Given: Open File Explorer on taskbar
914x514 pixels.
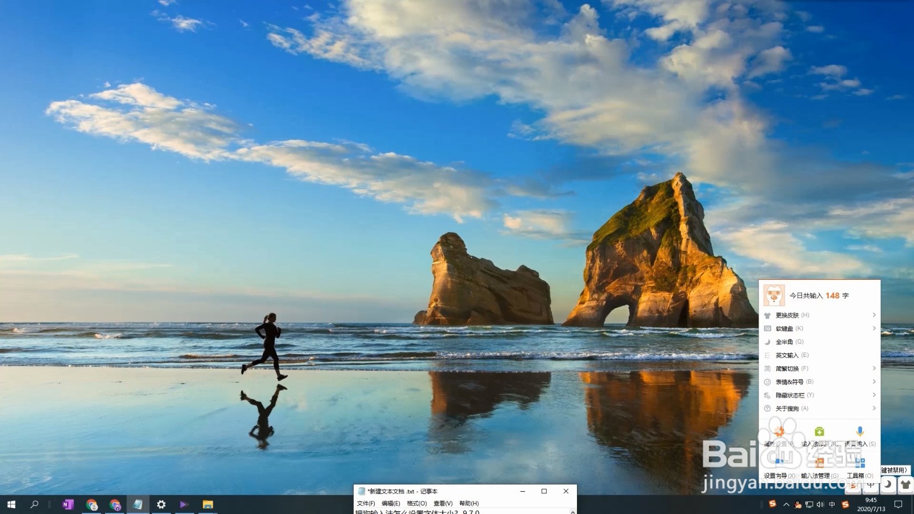Looking at the screenshot, I should [x=207, y=504].
